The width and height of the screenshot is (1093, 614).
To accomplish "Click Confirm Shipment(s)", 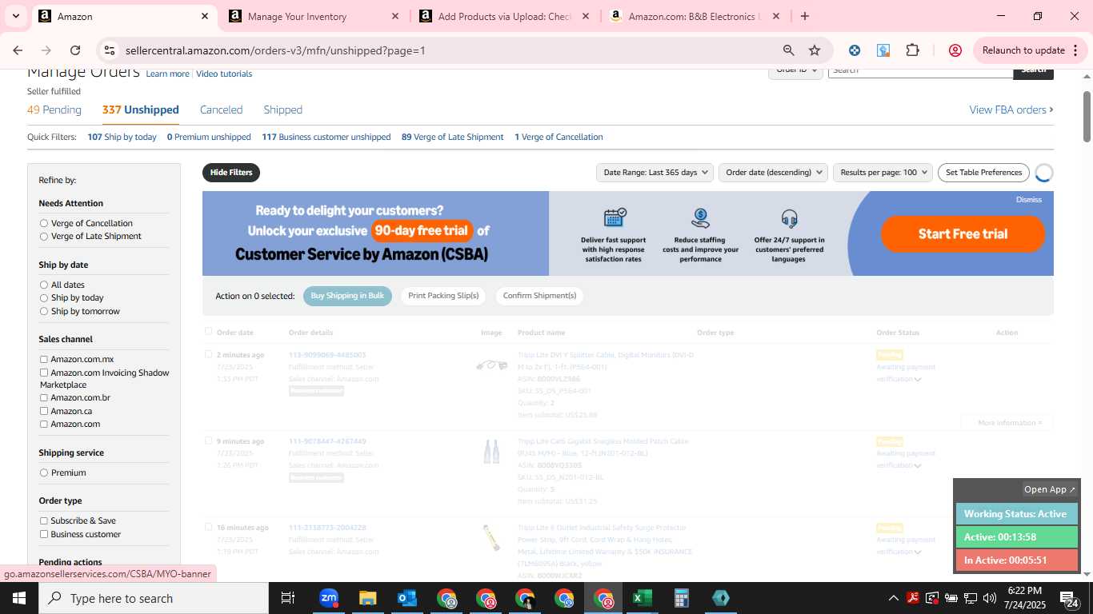I will coord(539,296).
